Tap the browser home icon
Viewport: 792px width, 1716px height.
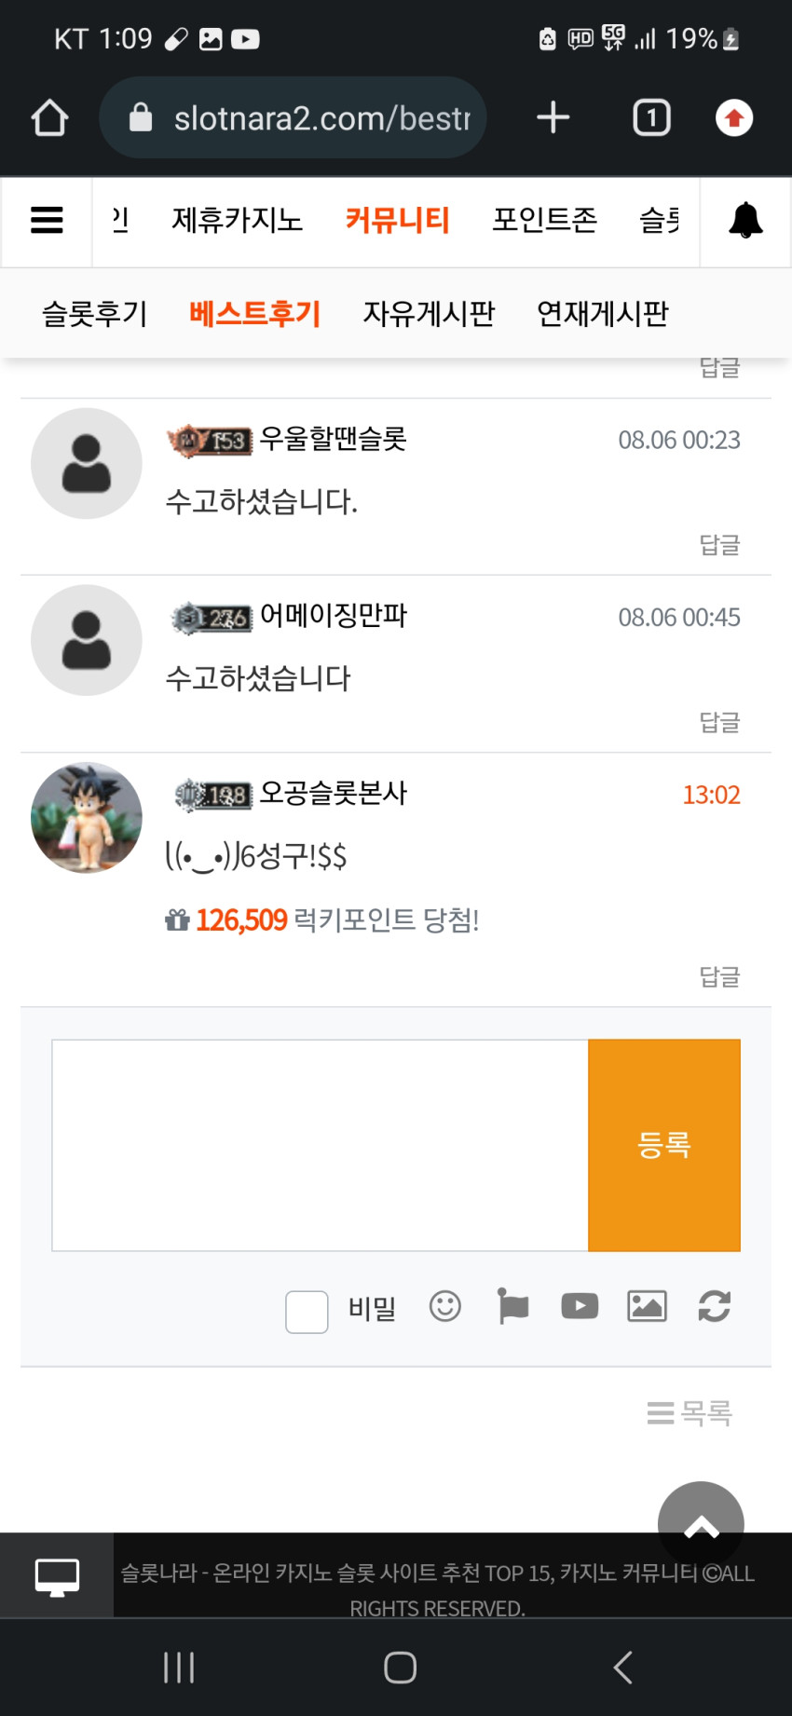click(x=49, y=118)
